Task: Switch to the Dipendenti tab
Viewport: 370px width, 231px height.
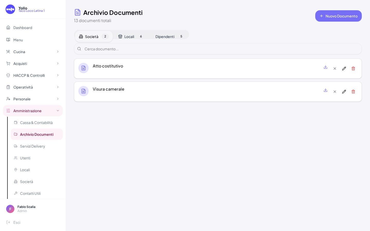Action: [169, 36]
